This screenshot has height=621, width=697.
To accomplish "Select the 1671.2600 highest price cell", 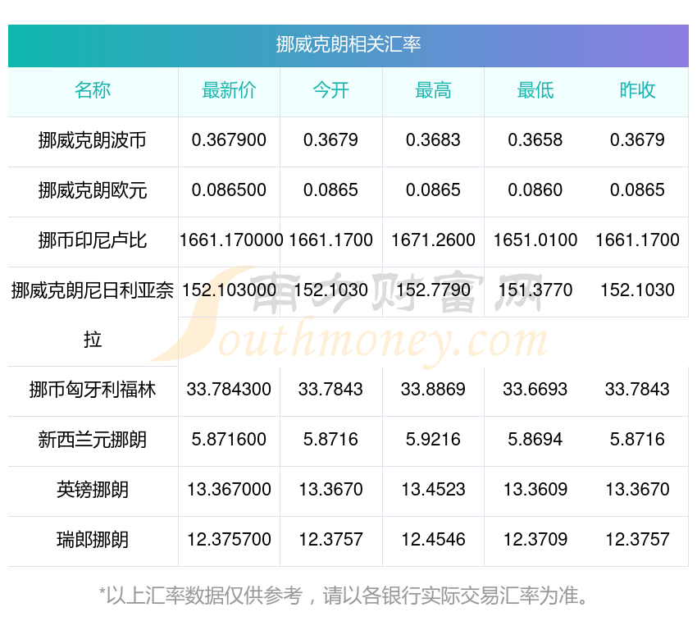I will pos(433,240).
